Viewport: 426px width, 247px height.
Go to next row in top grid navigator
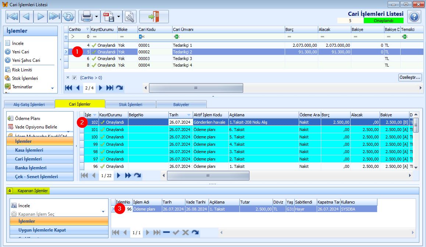pyautogui.click(x=100, y=88)
